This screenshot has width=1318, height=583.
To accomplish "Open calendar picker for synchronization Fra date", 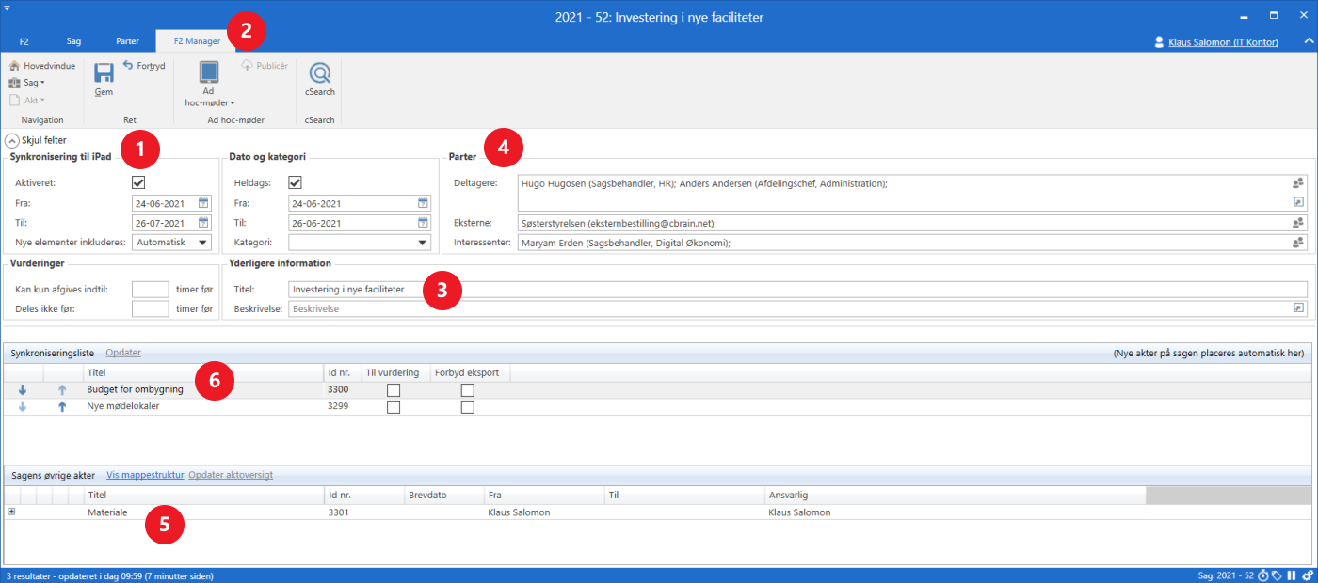I will (203, 203).
